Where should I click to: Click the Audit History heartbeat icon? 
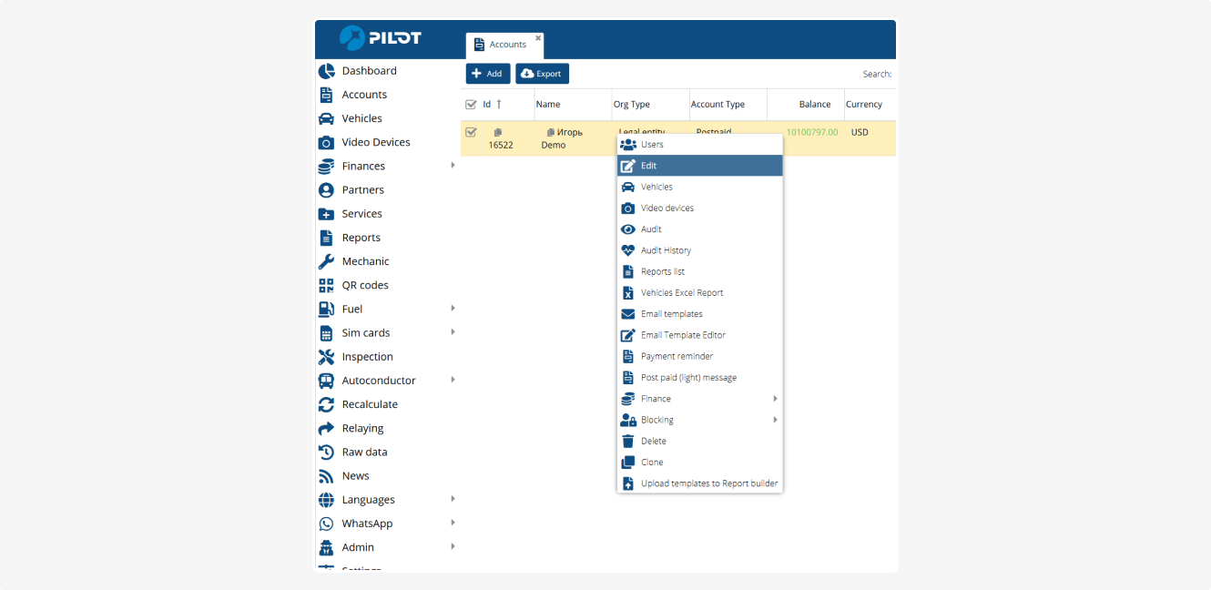click(627, 250)
